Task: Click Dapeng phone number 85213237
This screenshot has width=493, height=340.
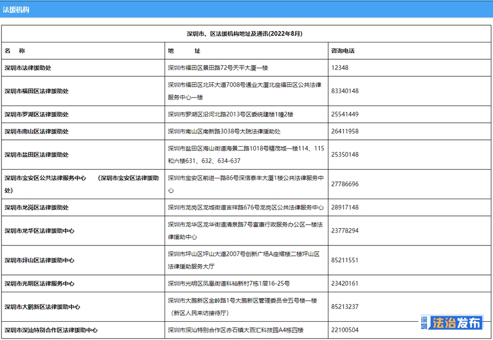Action: click(x=345, y=307)
